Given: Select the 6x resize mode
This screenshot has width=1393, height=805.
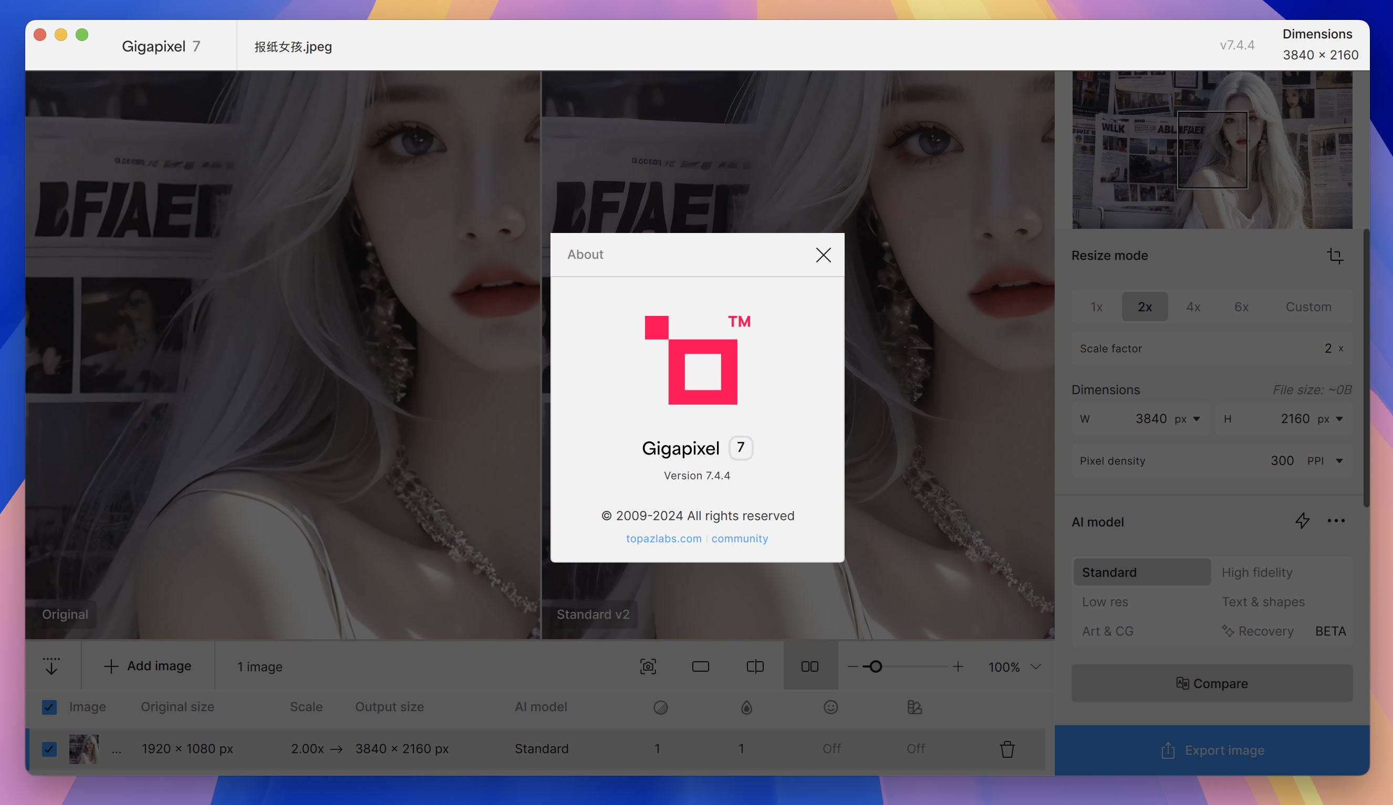Looking at the screenshot, I should 1242,306.
